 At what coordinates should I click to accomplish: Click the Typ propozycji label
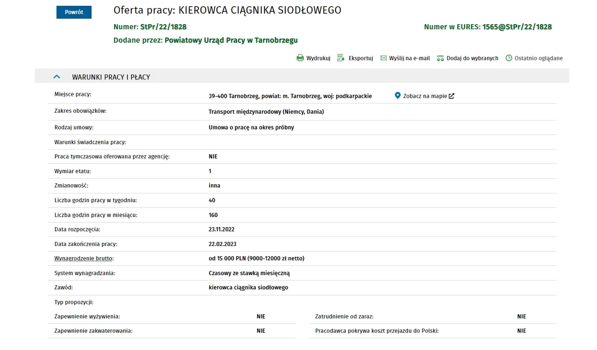click(x=74, y=302)
